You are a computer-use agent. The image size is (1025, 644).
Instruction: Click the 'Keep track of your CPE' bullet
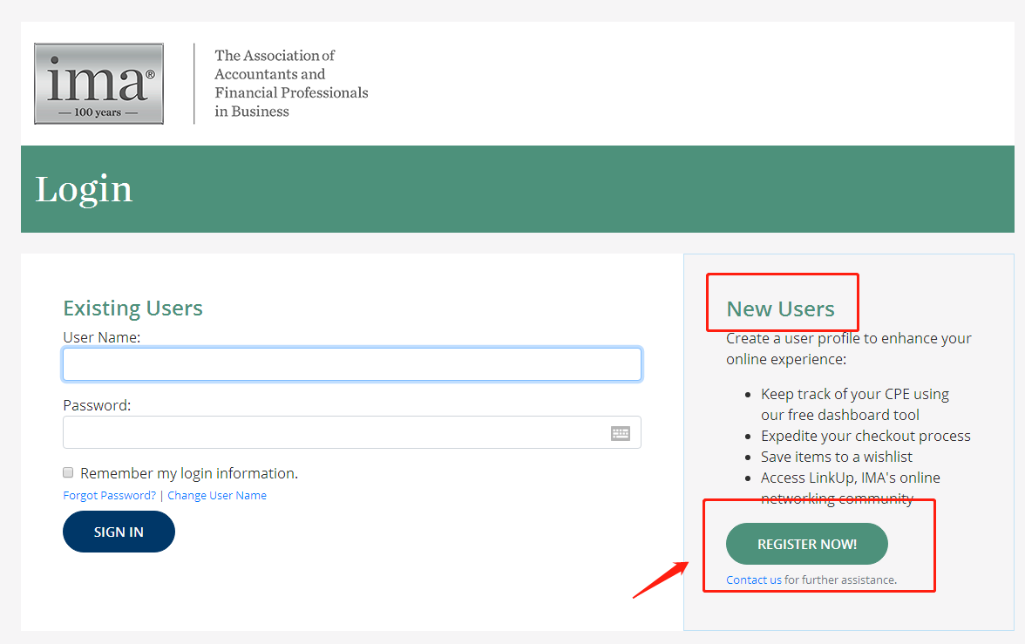(x=854, y=404)
